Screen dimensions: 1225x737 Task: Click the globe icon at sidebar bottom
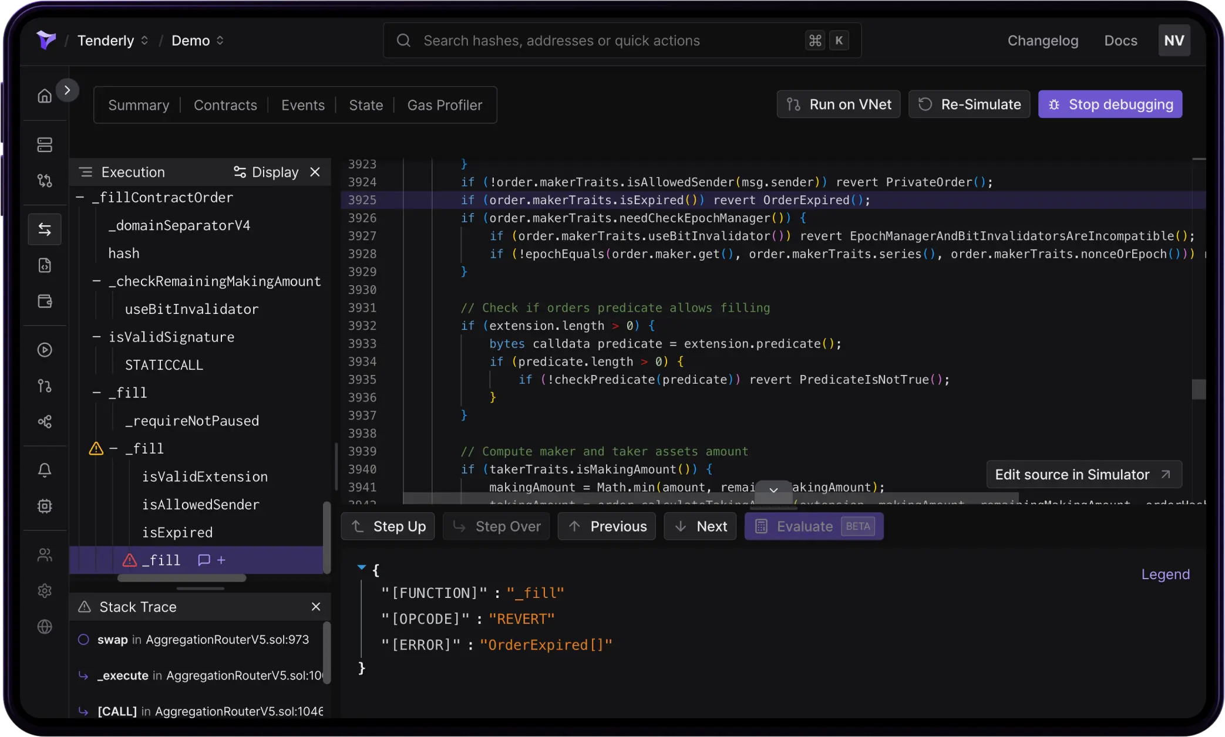[45, 627]
